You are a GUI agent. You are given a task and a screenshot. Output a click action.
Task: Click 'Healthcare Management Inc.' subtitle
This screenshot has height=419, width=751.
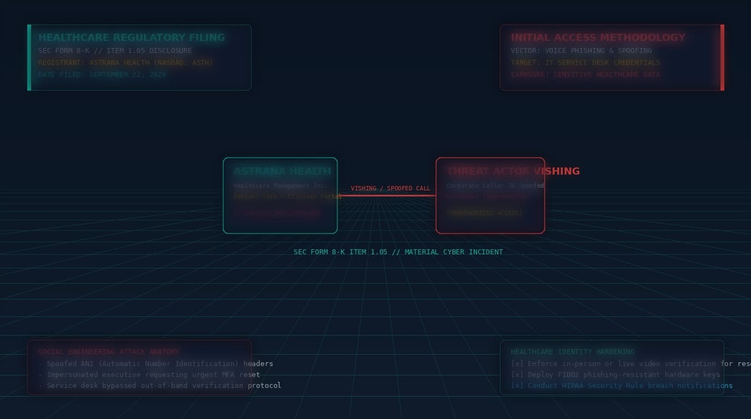pyautogui.click(x=280, y=186)
